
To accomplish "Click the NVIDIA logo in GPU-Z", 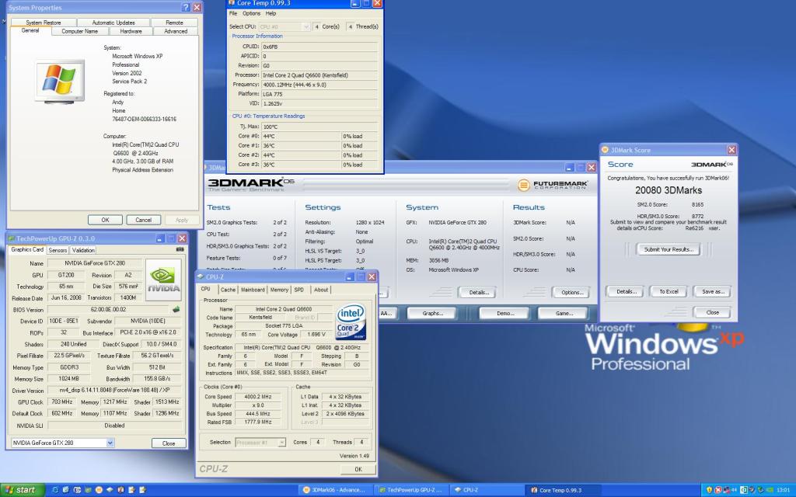I will 163,280.
